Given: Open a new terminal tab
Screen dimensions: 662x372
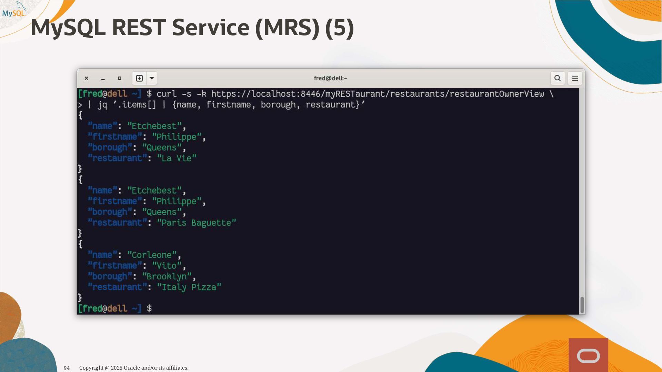Looking at the screenshot, I should [139, 78].
